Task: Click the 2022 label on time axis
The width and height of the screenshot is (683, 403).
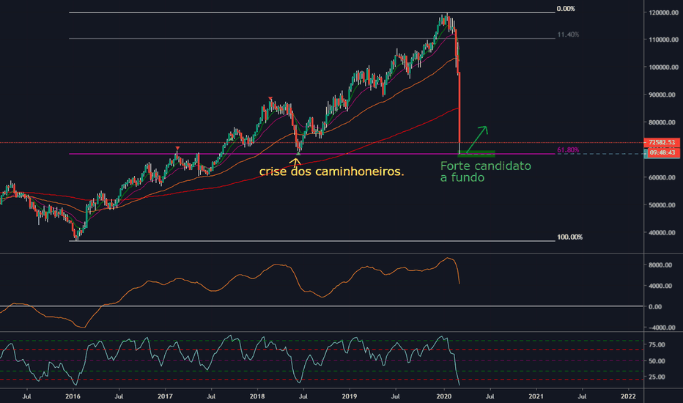Action: (x=628, y=396)
